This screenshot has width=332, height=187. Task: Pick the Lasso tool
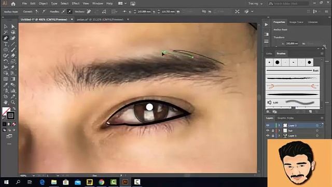pyautogui.click(x=13, y=32)
